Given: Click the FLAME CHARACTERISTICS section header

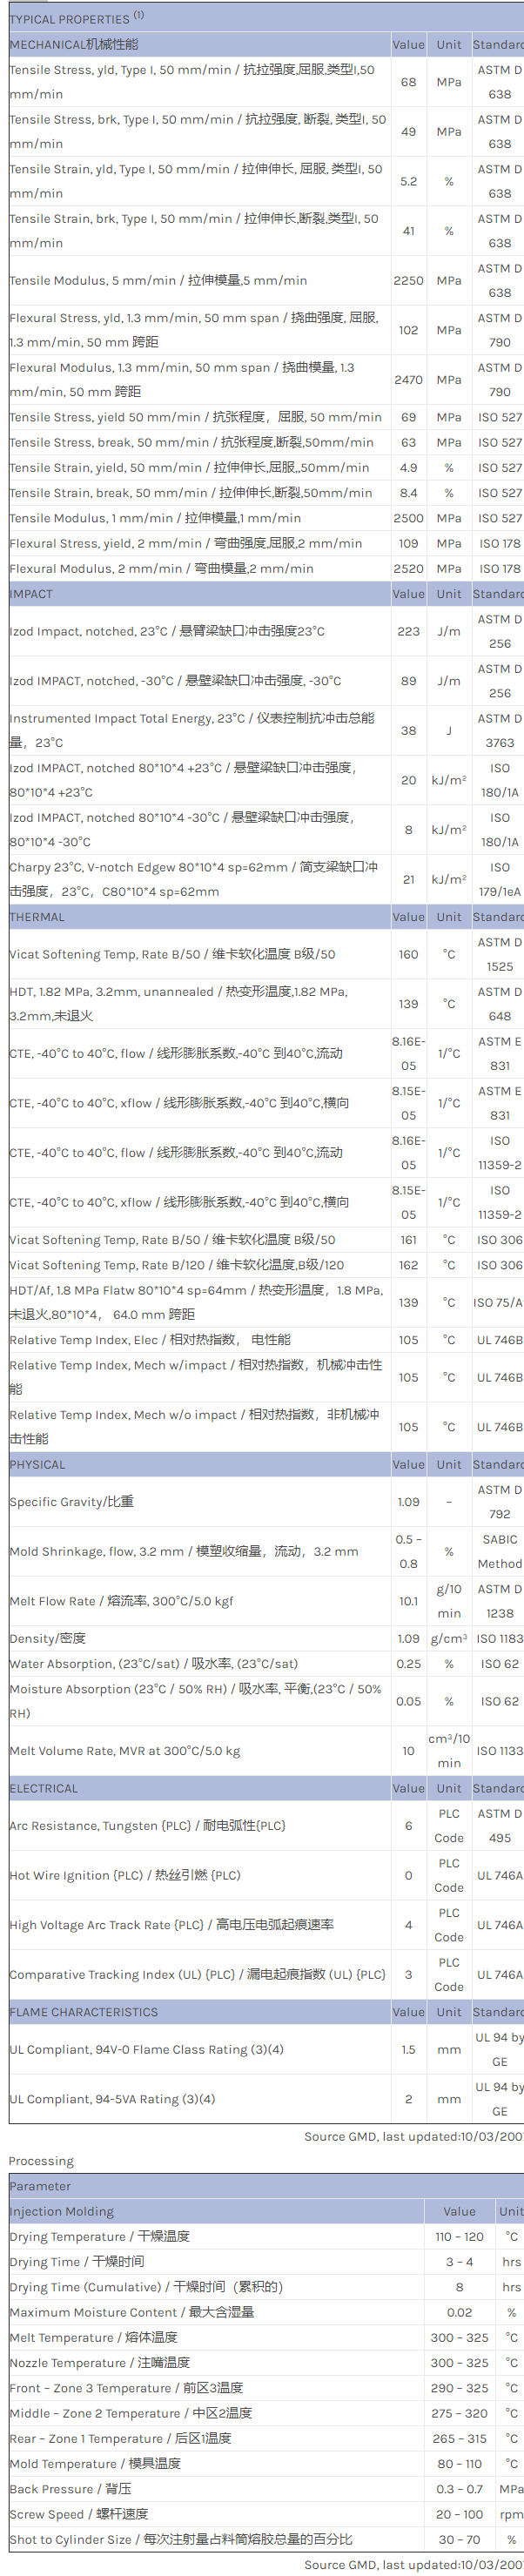Looking at the screenshot, I should tap(83, 2012).
